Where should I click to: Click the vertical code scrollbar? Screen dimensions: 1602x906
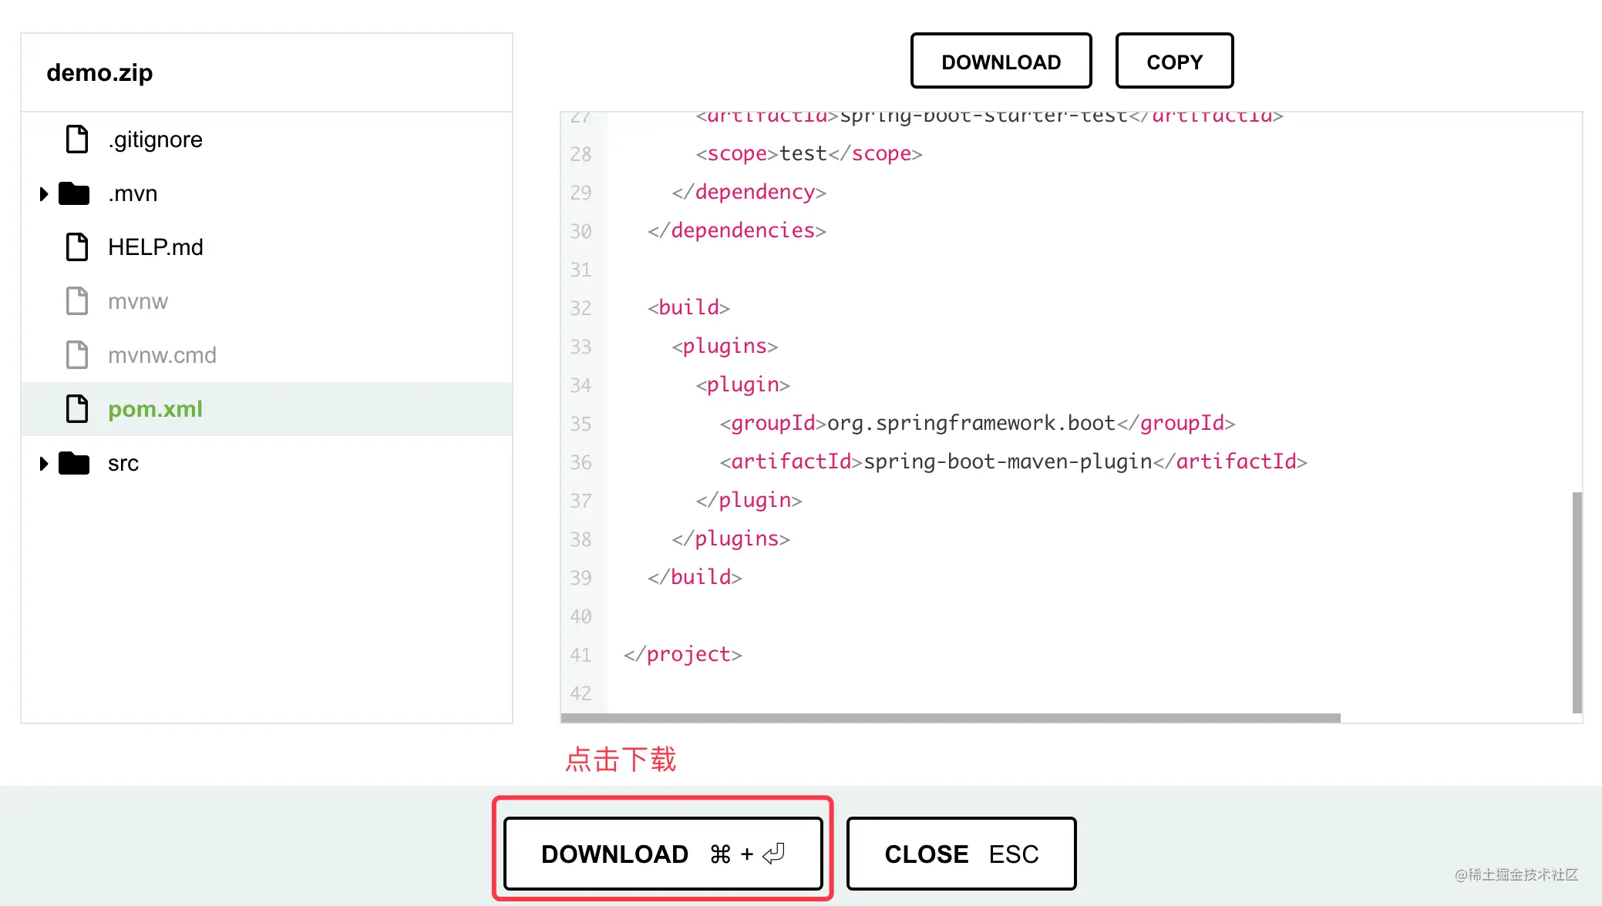[1577, 601]
